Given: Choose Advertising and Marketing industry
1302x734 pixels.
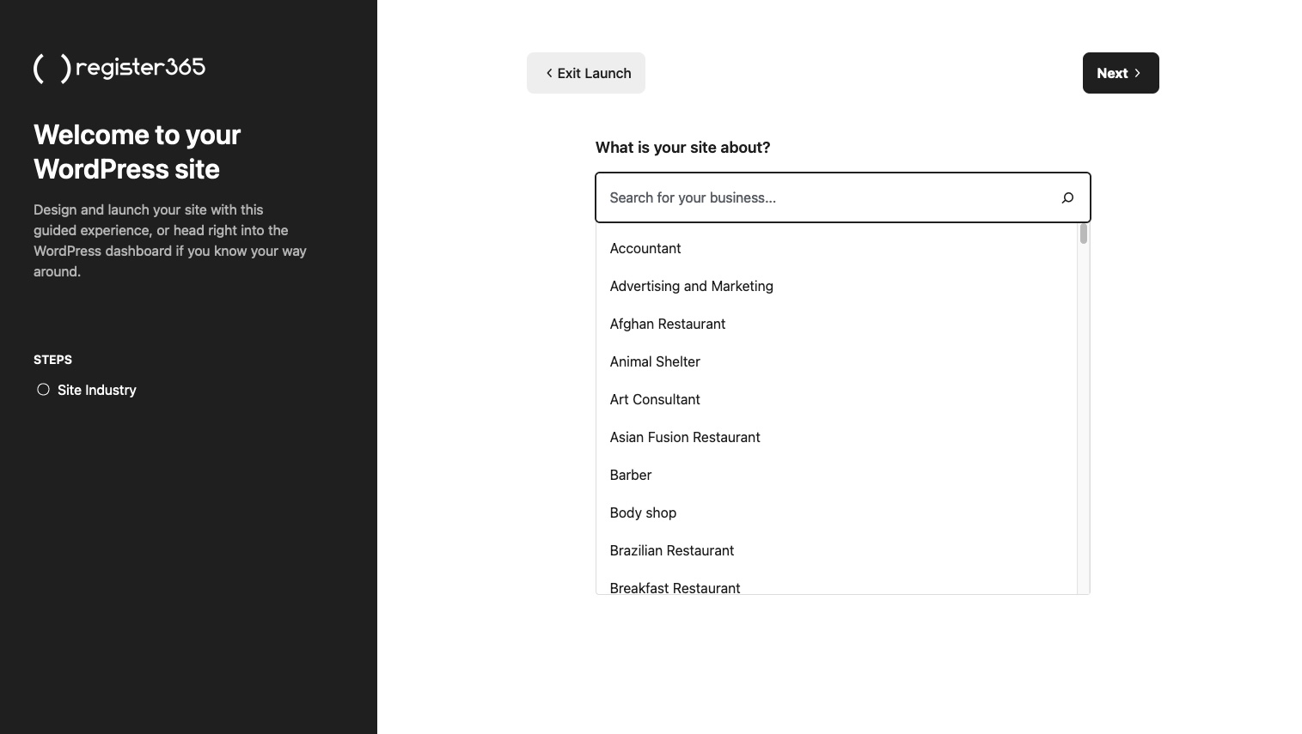Looking at the screenshot, I should tap(691, 286).
